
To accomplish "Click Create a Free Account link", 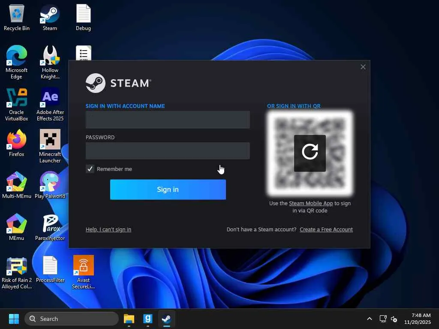I will coord(326,230).
